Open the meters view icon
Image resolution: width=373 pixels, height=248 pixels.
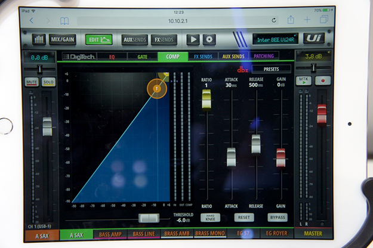pos(39,39)
